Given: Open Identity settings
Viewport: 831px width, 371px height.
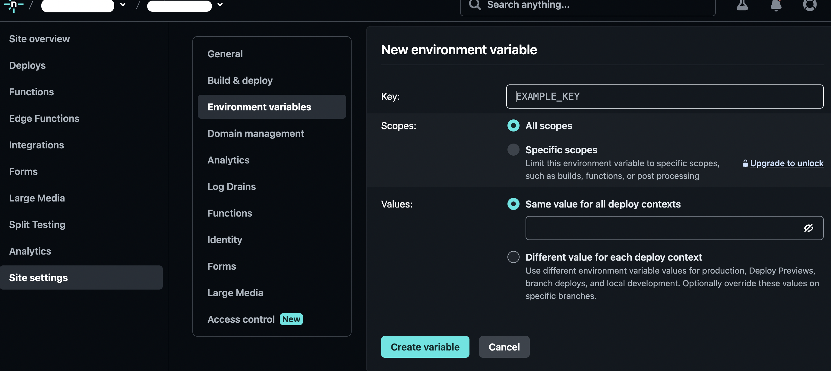Looking at the screenshot, I should click(x=225, y=239).
